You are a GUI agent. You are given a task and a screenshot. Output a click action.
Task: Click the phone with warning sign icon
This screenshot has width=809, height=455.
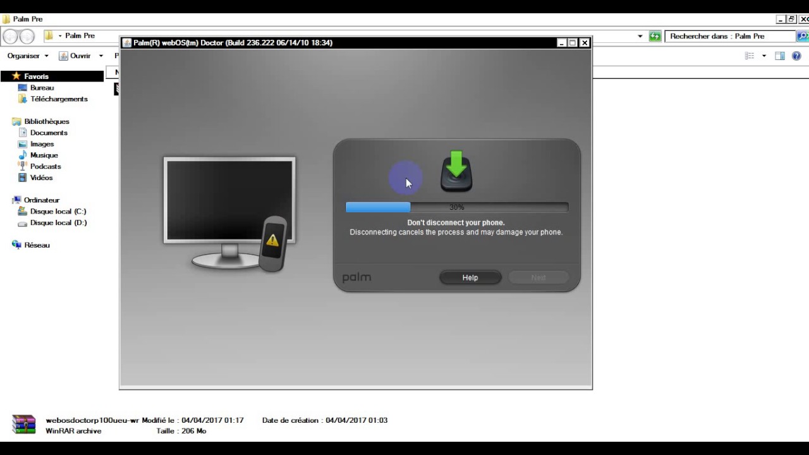[x=273, y=244]
